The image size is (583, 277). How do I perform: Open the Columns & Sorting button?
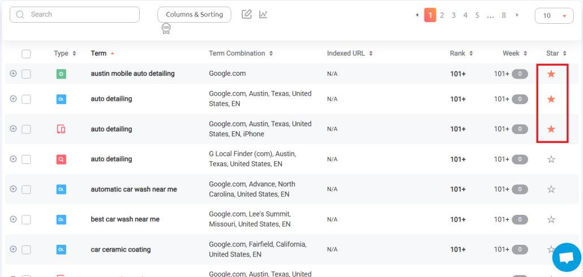(195, 15)
